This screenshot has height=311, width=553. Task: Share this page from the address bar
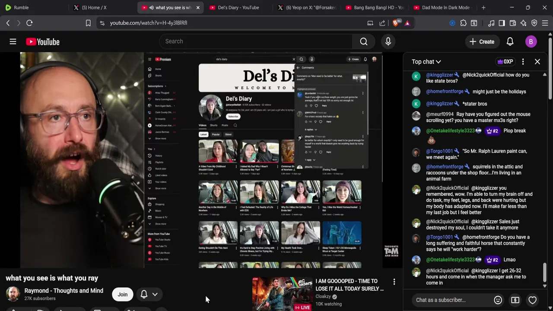[382, 23]
